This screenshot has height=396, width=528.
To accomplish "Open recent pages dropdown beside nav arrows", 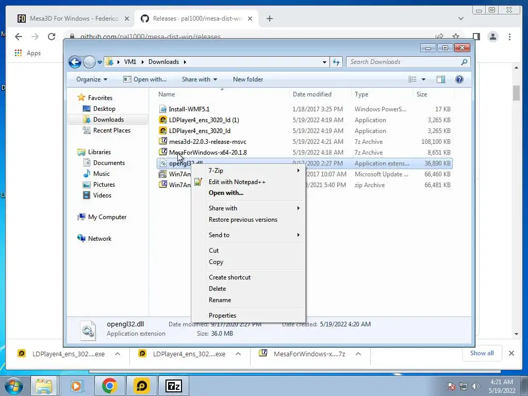I will click(x=100, y=62).
